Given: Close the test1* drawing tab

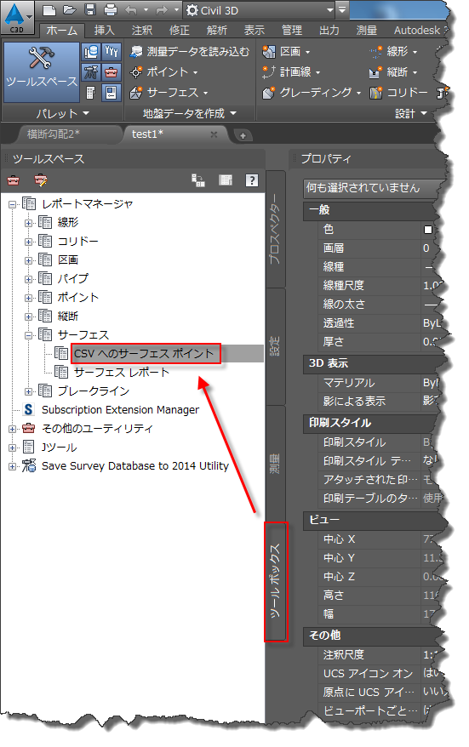Looking at the screenshot, I should coord(214,134).
